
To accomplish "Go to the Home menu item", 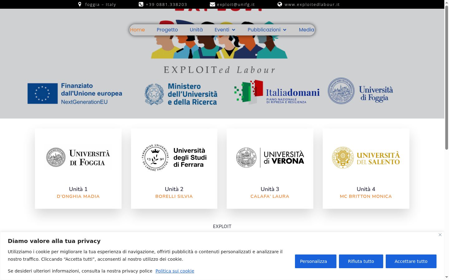I will [137, 30].
